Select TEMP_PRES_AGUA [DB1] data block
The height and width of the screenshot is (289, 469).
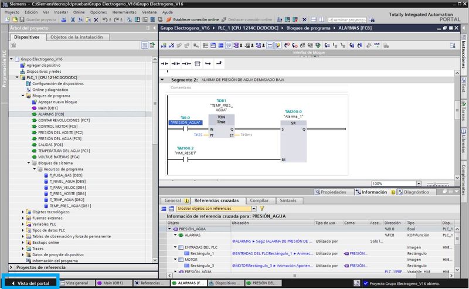(70, 206)
